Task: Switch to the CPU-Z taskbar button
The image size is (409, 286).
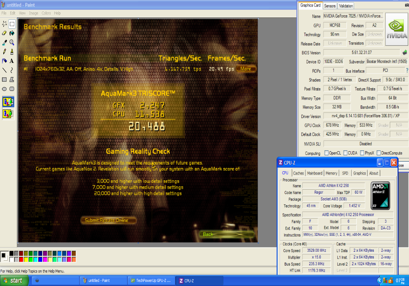Action: point(199,281)
